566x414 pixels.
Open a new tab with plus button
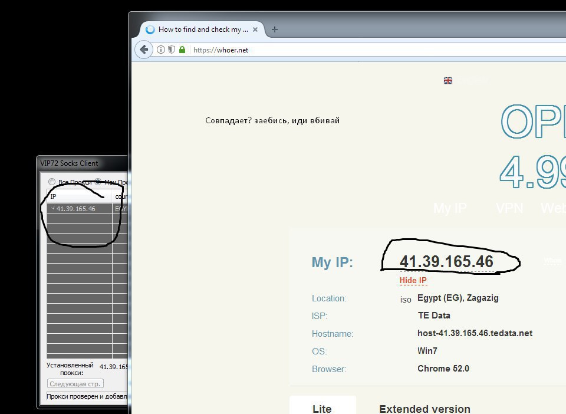tap(274, 29)
